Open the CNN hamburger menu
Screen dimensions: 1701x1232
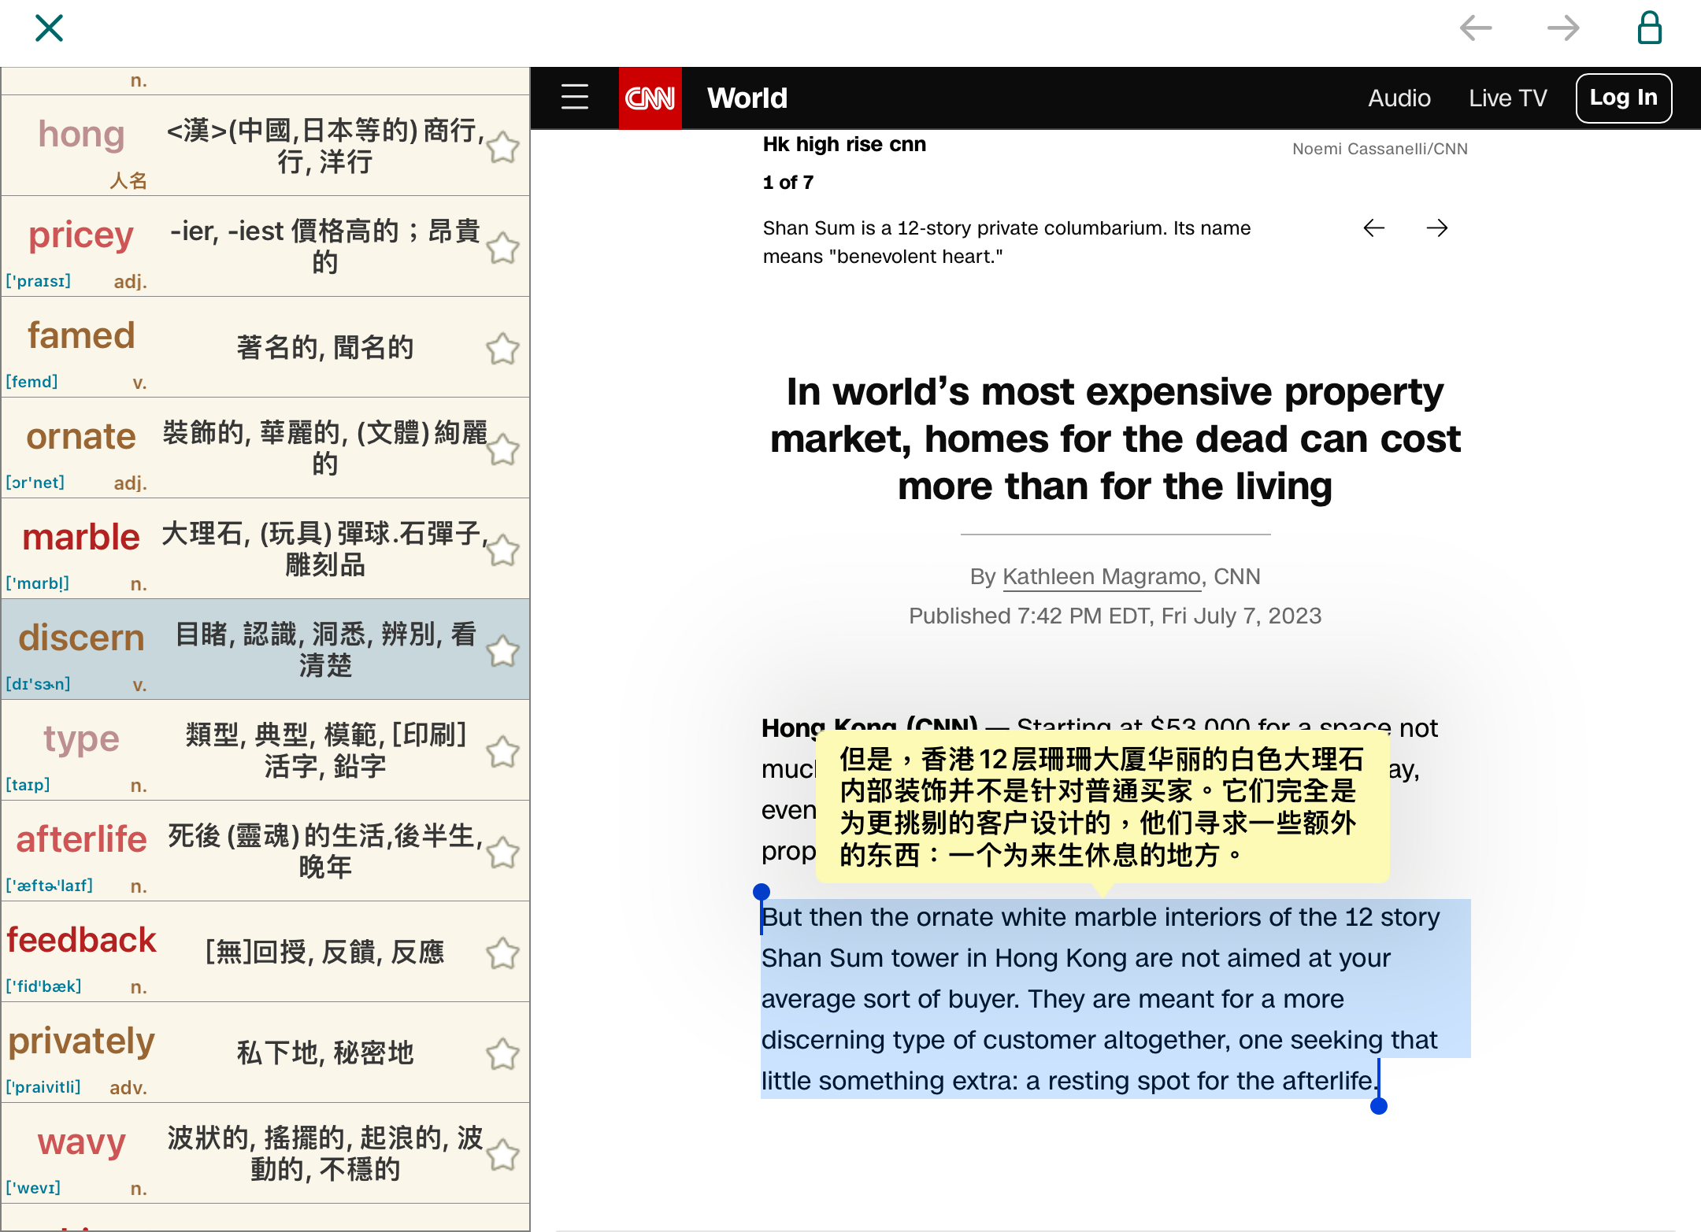point(575,98)
